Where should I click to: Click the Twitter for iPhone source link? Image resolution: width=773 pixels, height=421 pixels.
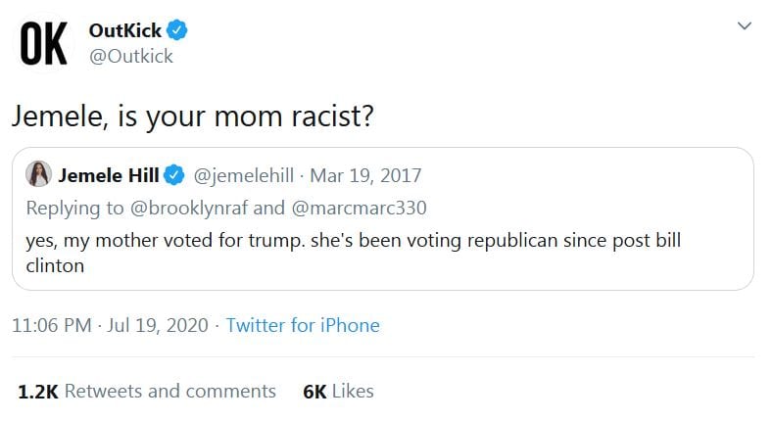[303, 325]
